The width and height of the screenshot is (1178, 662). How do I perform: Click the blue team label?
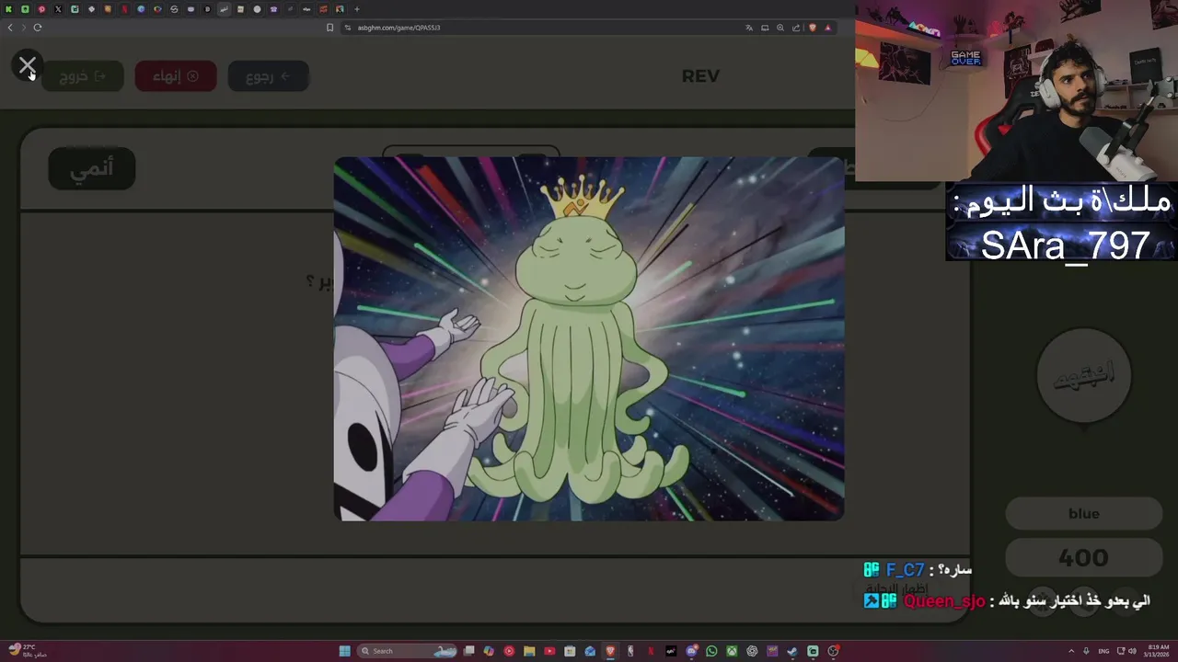[1083, 513]
